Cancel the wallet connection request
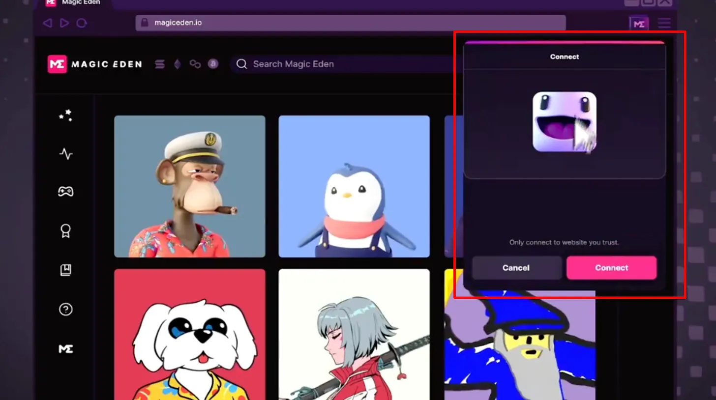716x400 pixels. click(x=516, y=268)
